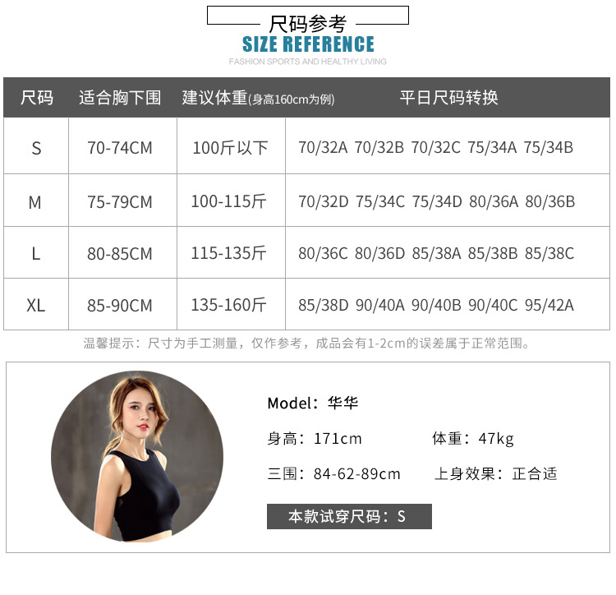
Task: Click the 100-115斤 weight cell
Action: click(229, 202)
